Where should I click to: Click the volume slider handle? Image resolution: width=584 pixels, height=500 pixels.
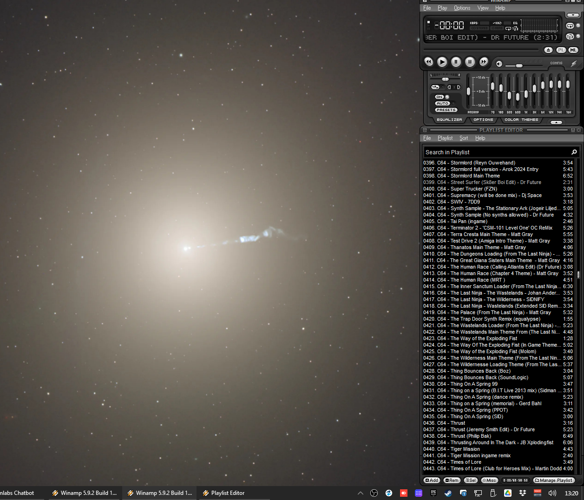[519, 66]
